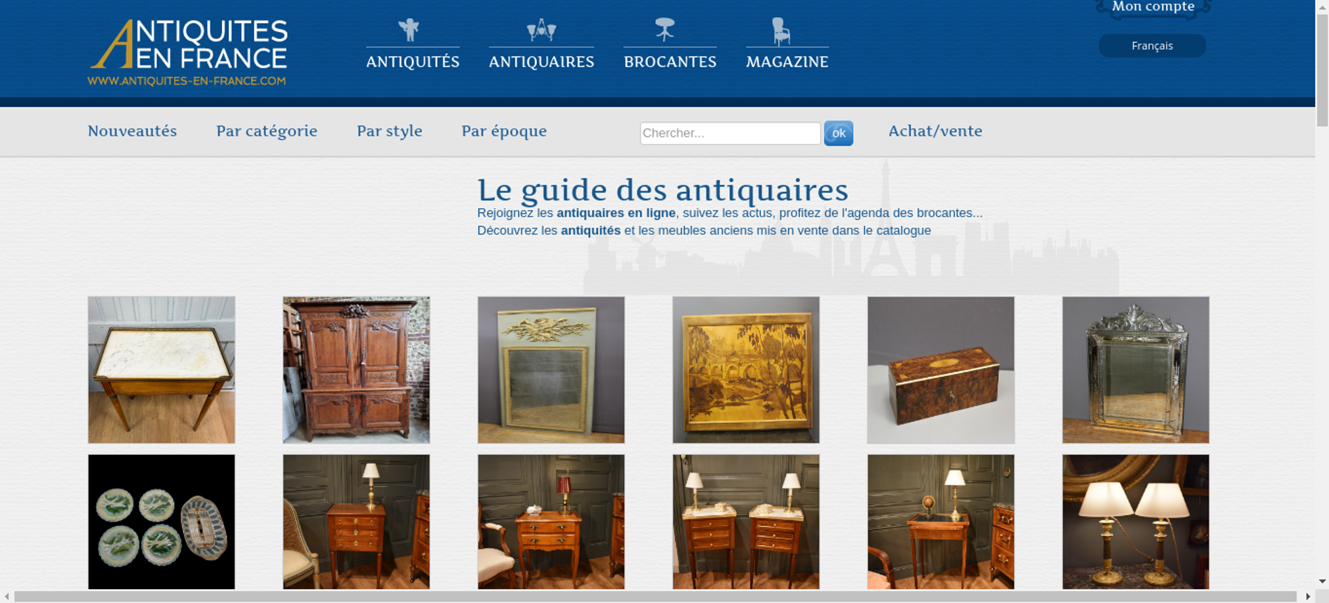Image resolution: width=1329 pixels, height=603 pixels.
Task: Open the Français language selector
Action: (1152, 46)
